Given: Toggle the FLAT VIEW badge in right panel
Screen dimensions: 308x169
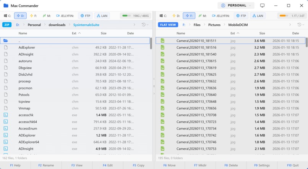Looking at the screenshot, I should click(168, 25).
